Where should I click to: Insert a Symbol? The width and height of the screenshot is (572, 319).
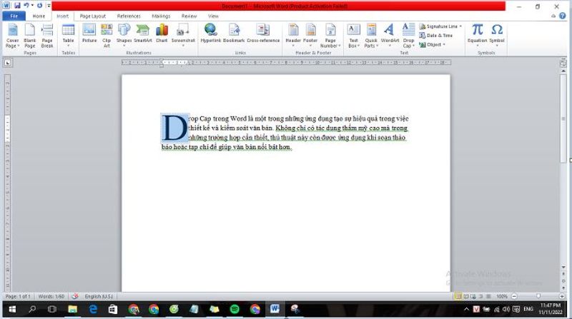(497, 35)
